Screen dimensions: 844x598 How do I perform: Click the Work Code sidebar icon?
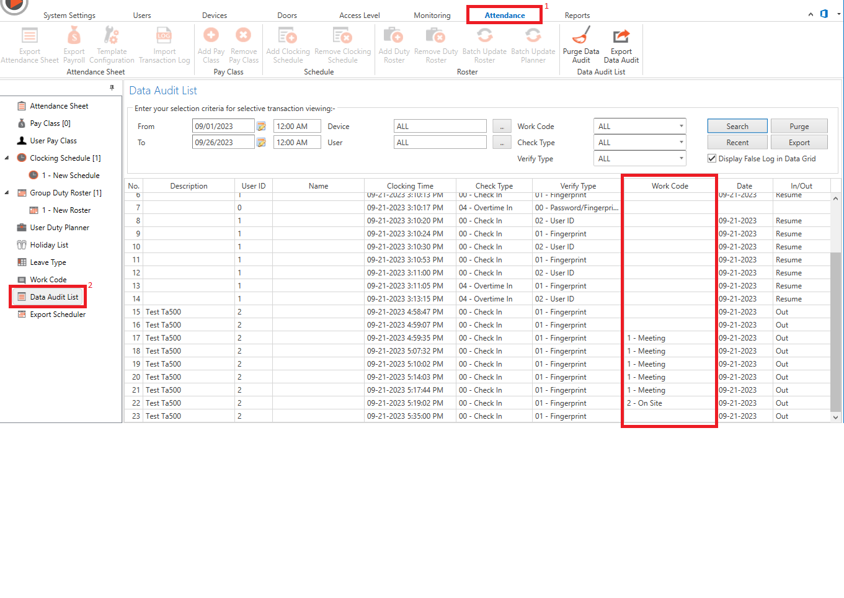[22, 280]
